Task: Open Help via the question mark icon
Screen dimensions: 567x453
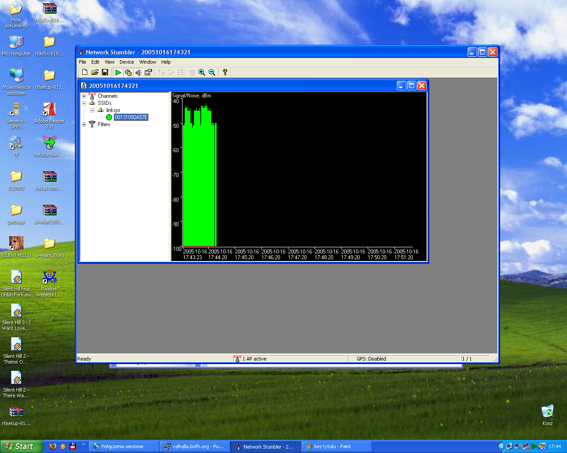Action: point(225,72)
